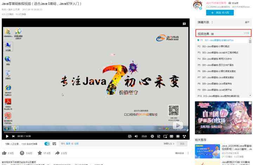Open the 弹幕礼仪 etiquette link
Viewport: 253px width, 165px height.
pyautogui.click(x=169, y=144)
